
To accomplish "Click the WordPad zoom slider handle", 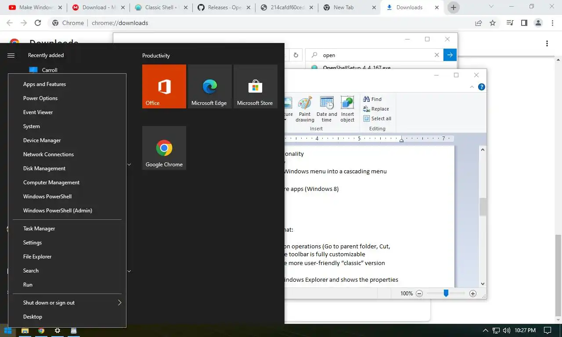I will coord(446,293).
